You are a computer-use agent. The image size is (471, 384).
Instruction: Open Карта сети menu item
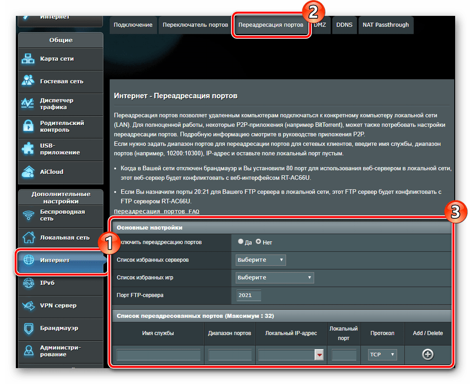[60, 59]
